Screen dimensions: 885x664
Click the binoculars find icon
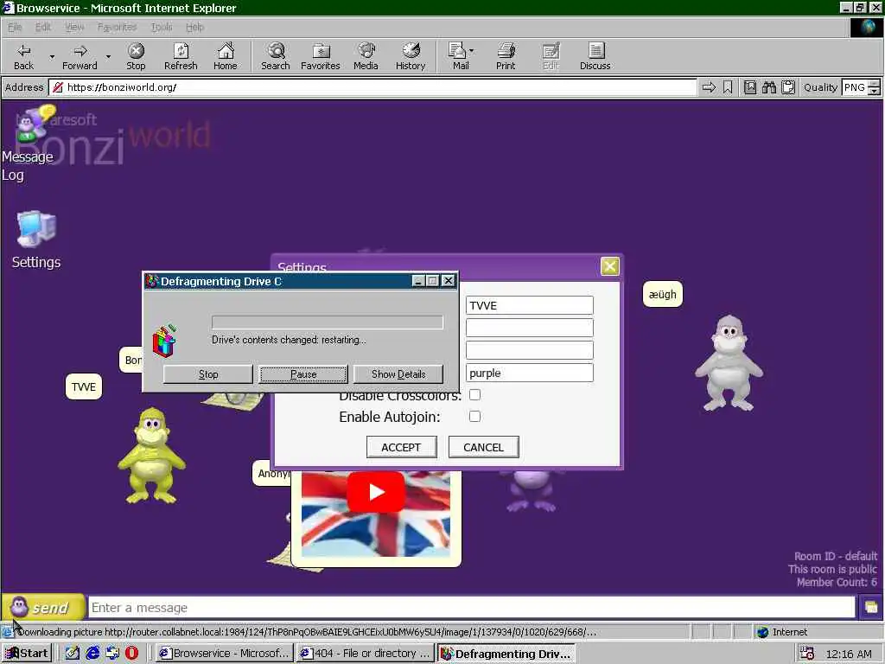(x=768, y=87)
